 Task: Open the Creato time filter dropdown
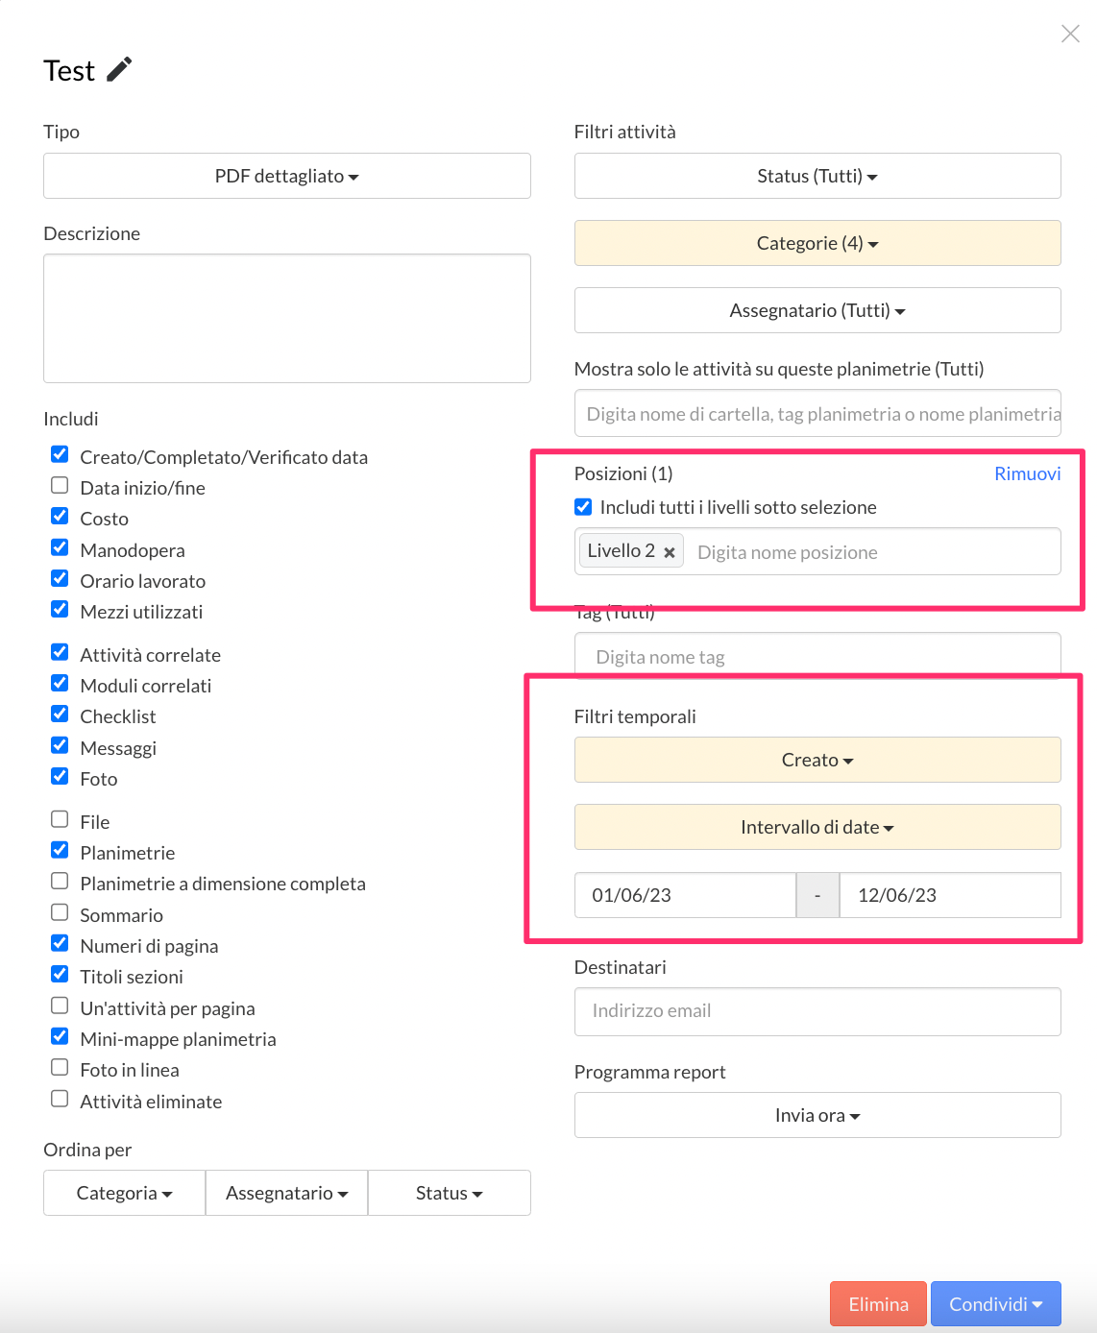click(817, 760)
